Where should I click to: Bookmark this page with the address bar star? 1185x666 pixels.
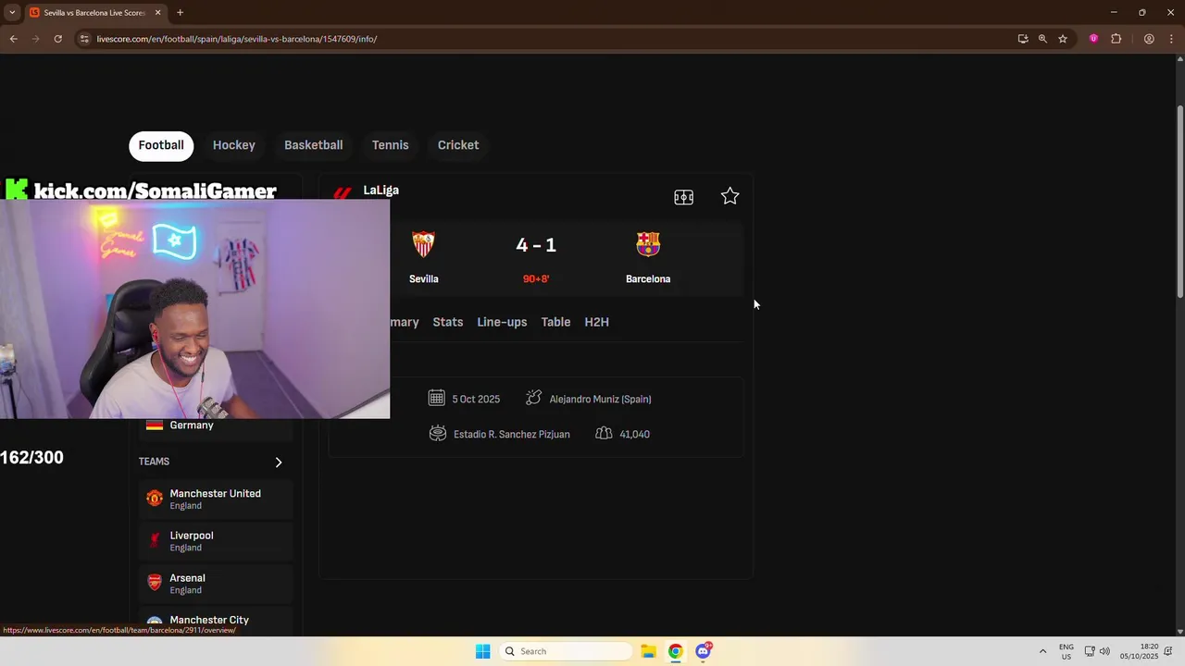[1063, 39]
